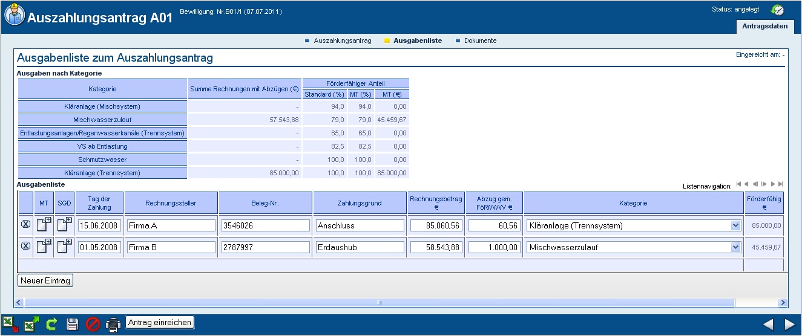Click the green status clock icon
This screenshot has width=802, height=336.
(777, 10)
